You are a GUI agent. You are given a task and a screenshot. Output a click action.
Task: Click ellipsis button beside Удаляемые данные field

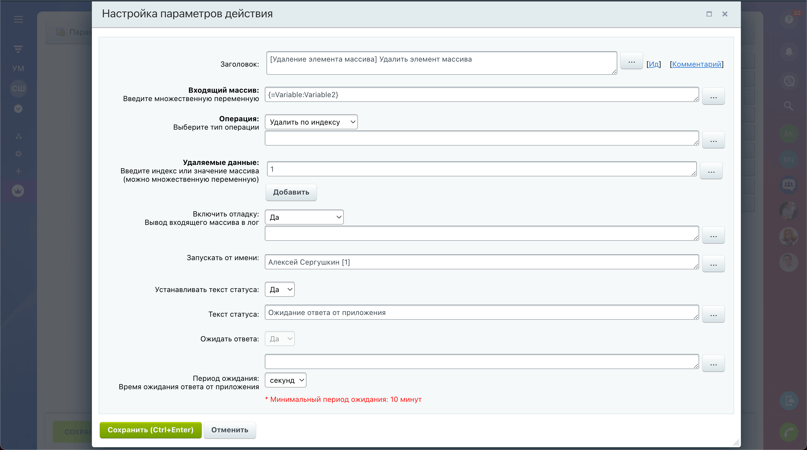pyautogui.click(x=711, y=171)
